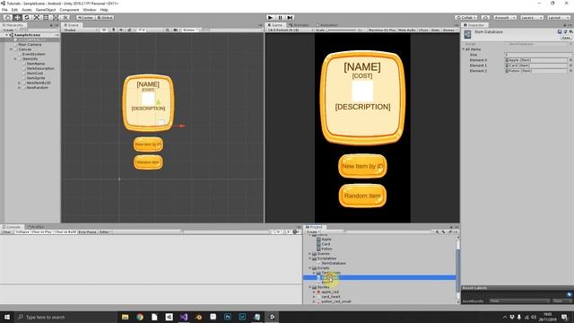Viewport: 574px width, 323px height.
Task: Toggle Maximize On Play in Game view
Action: point(382,30)
